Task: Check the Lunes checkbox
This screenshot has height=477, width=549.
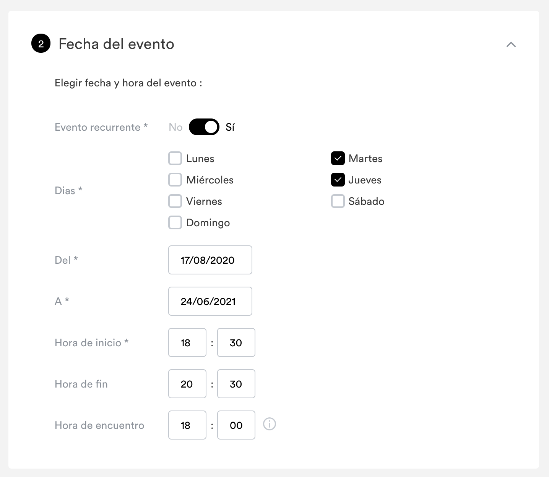Action: [175, 158]
